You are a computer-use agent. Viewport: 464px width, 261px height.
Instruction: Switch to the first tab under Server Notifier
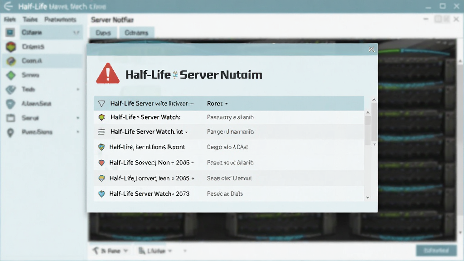(103, 33)
